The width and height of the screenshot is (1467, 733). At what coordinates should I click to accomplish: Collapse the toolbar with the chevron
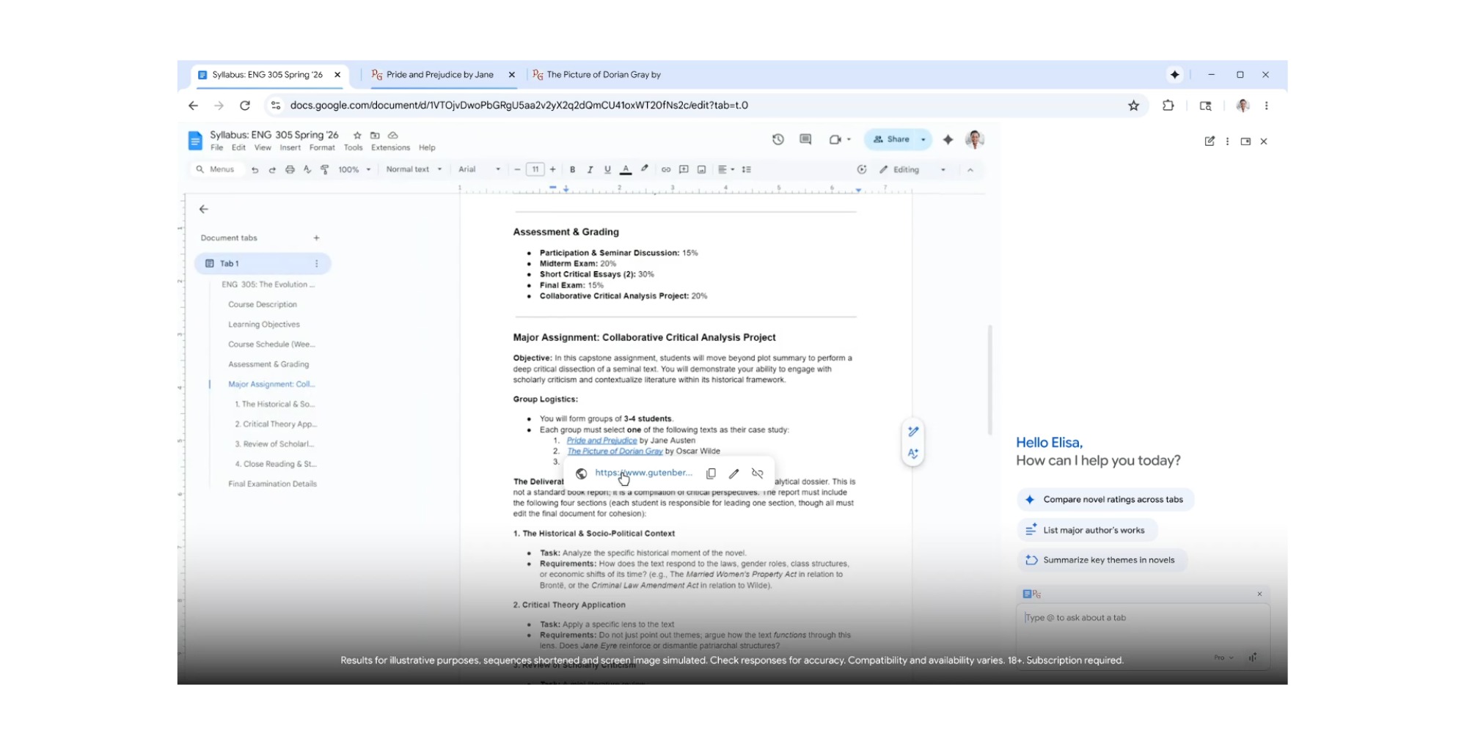tap(970, 170)
